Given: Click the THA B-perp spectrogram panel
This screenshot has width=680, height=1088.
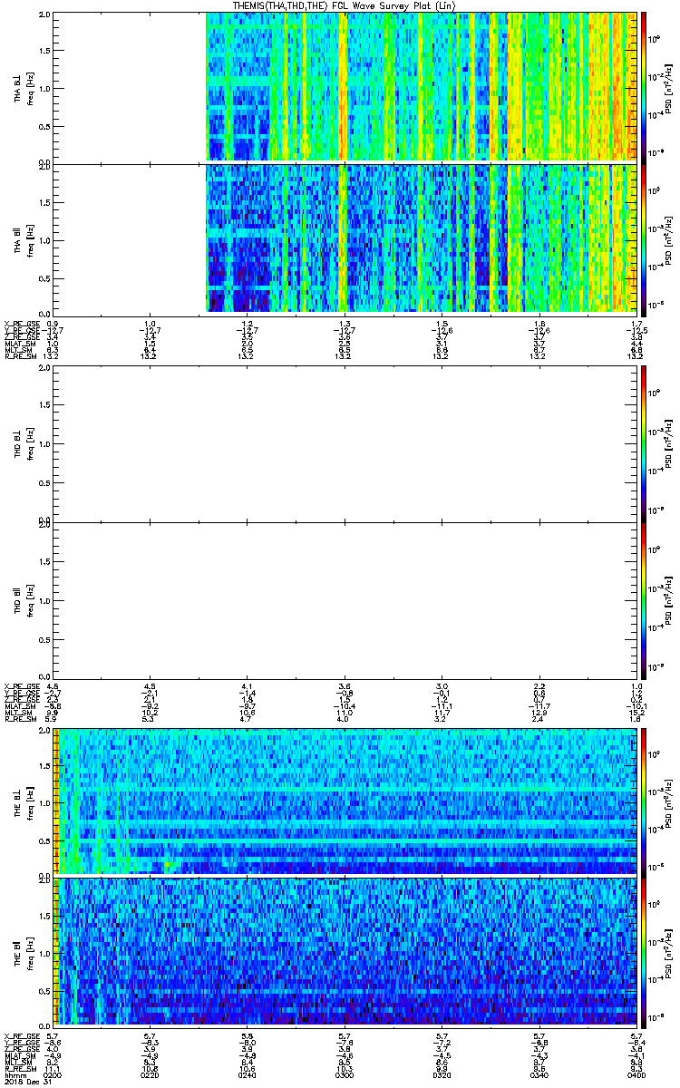Looking at the screenshot, I should [x=345, y=88].
